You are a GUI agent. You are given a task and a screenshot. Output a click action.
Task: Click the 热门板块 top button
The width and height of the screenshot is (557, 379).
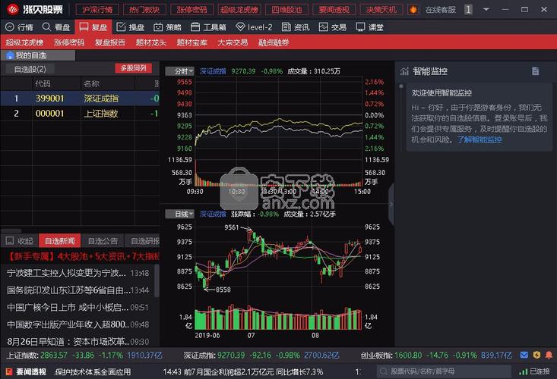coord(144,10)
